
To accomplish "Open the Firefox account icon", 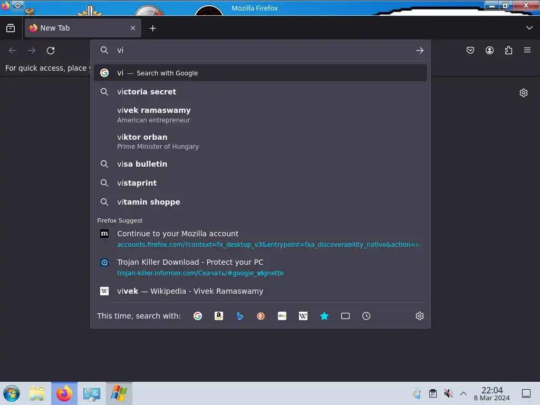I will click(x=489, y=50).
